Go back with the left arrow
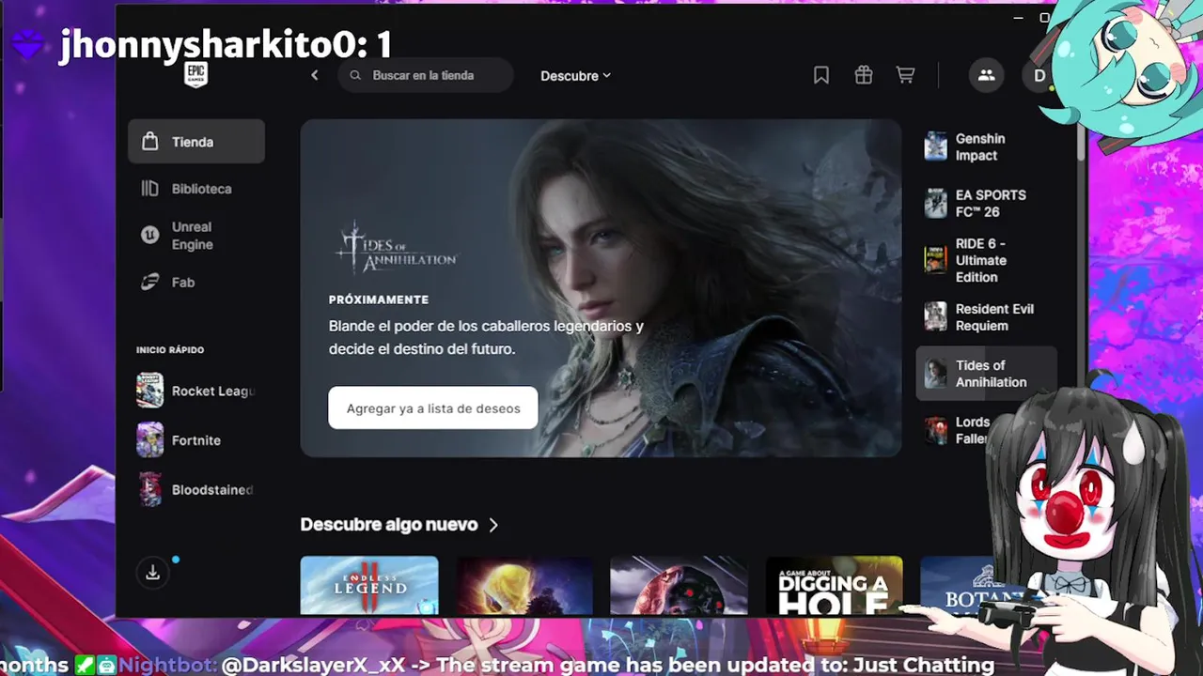The image size is (1203, 676). pos(315,75)
